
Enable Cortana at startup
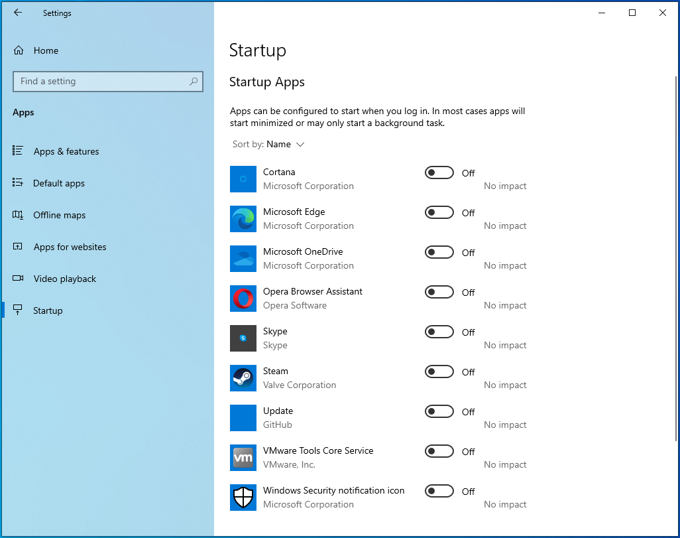[439, 172]
